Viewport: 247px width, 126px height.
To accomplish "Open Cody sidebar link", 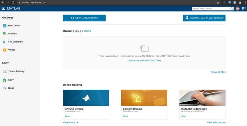I will [x=11, y=80].
